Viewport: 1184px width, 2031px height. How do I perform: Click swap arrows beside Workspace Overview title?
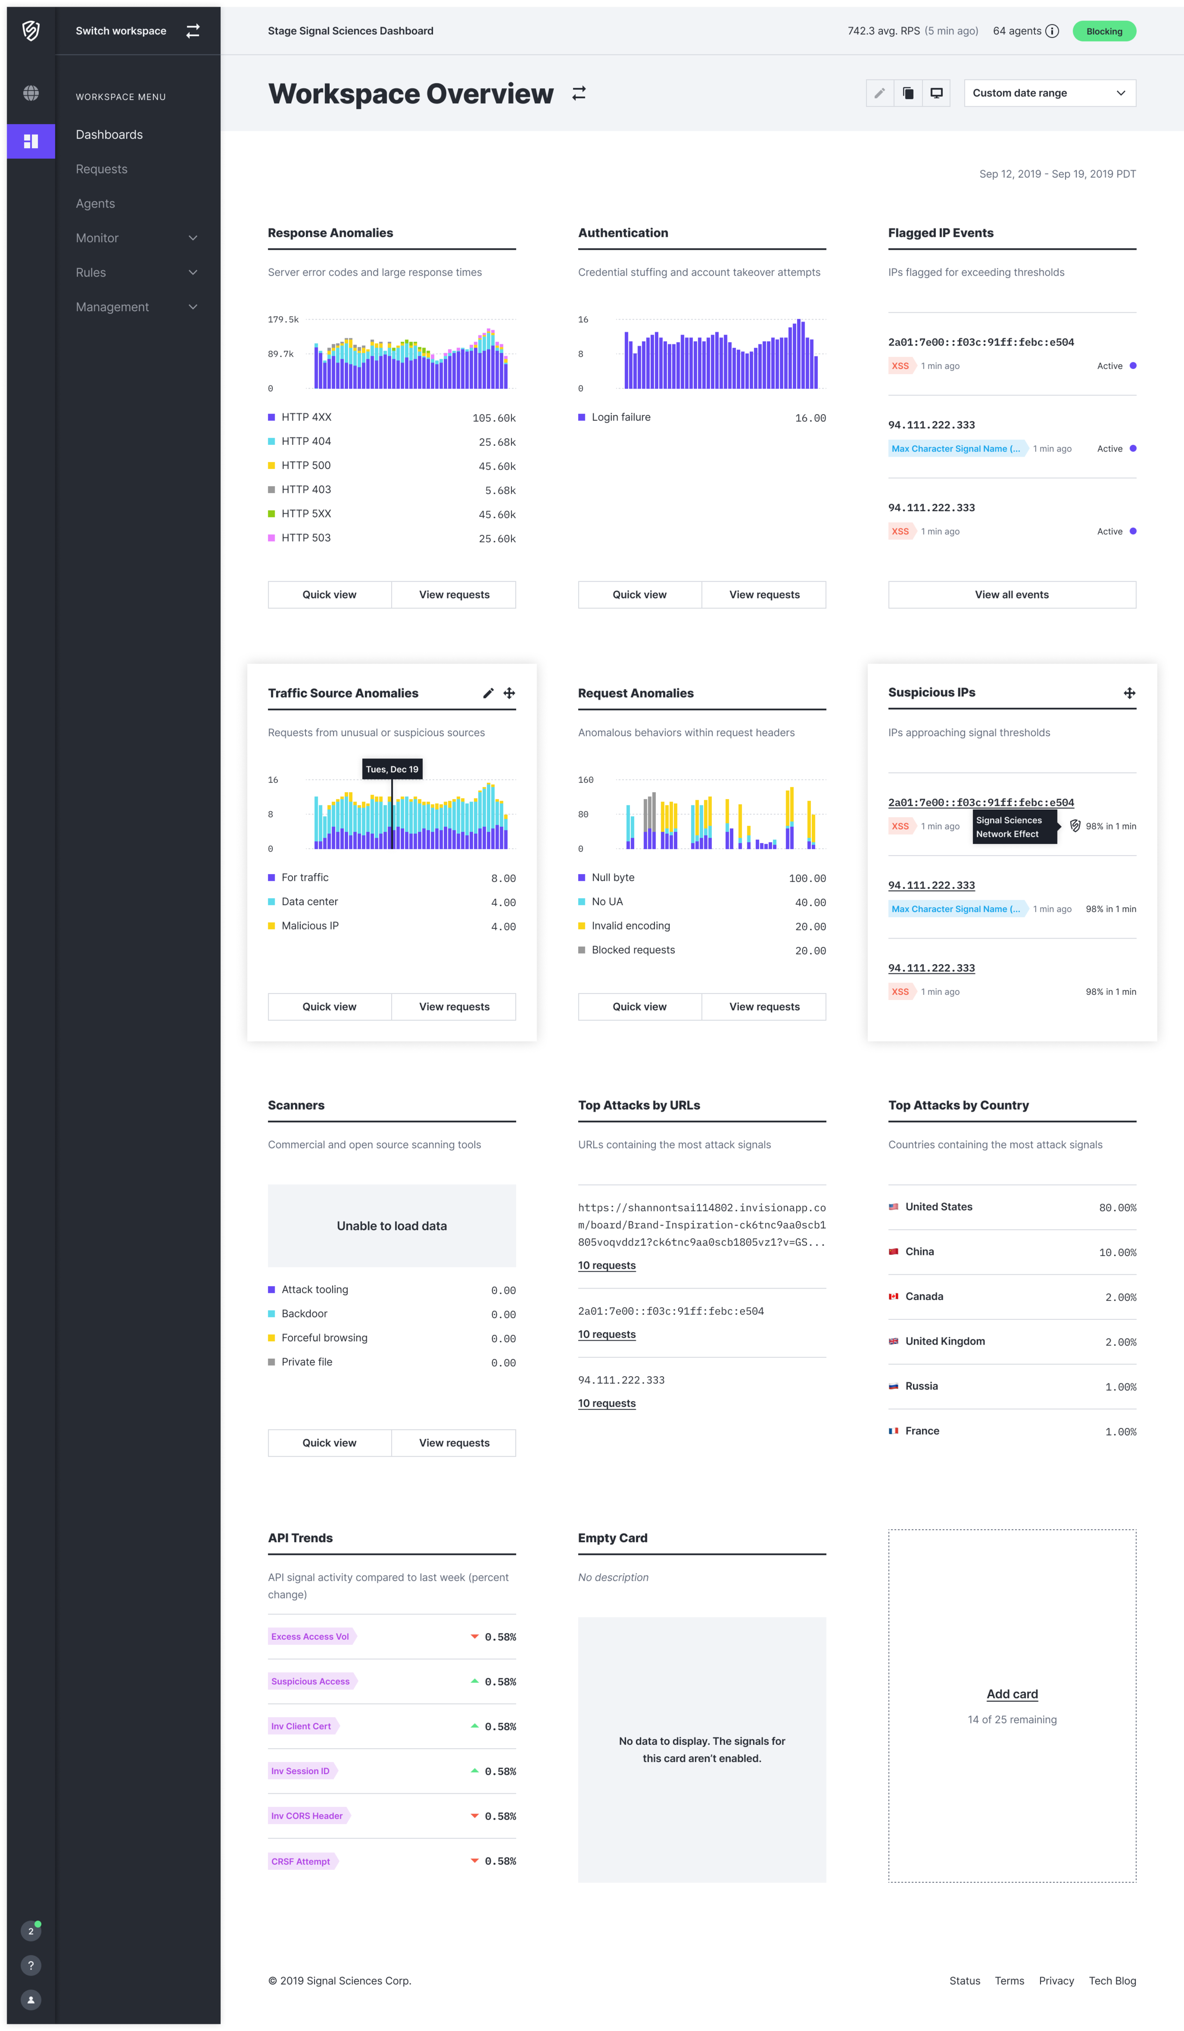coord(578,93)
